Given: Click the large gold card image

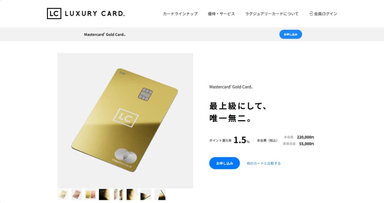Looking at the screenshot, I should pyautogui.click(x=125, y=120).
